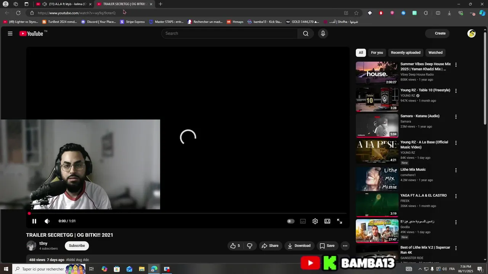The image size is (488, 274).
Task: Open the Hrmaps bookmark
Action: coord(235,22)
